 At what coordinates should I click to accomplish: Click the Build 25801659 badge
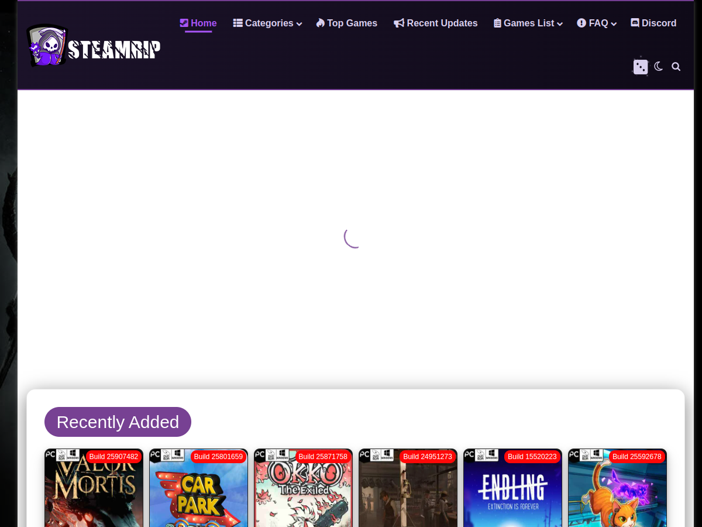tap(218, 457)
